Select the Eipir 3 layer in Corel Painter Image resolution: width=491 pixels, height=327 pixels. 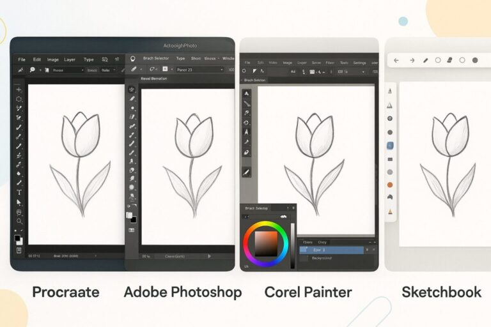[332, 250]
